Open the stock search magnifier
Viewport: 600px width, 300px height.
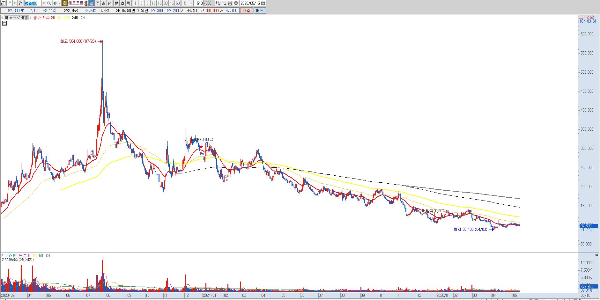click(x=49, y=3)
